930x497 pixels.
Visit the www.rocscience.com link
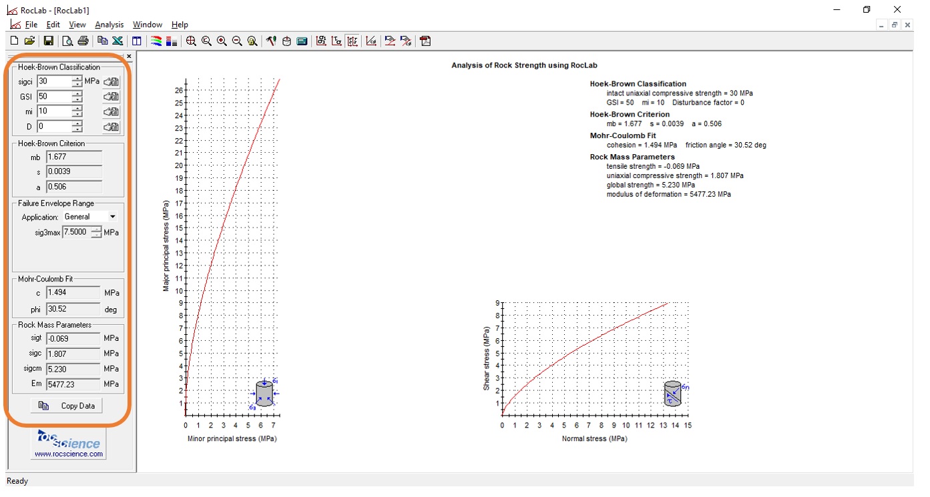[x=69, y=454]
